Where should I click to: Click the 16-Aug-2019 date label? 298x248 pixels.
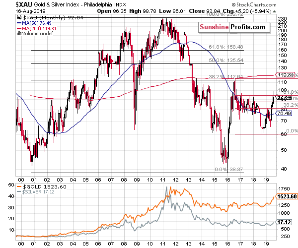pos(31,11)
